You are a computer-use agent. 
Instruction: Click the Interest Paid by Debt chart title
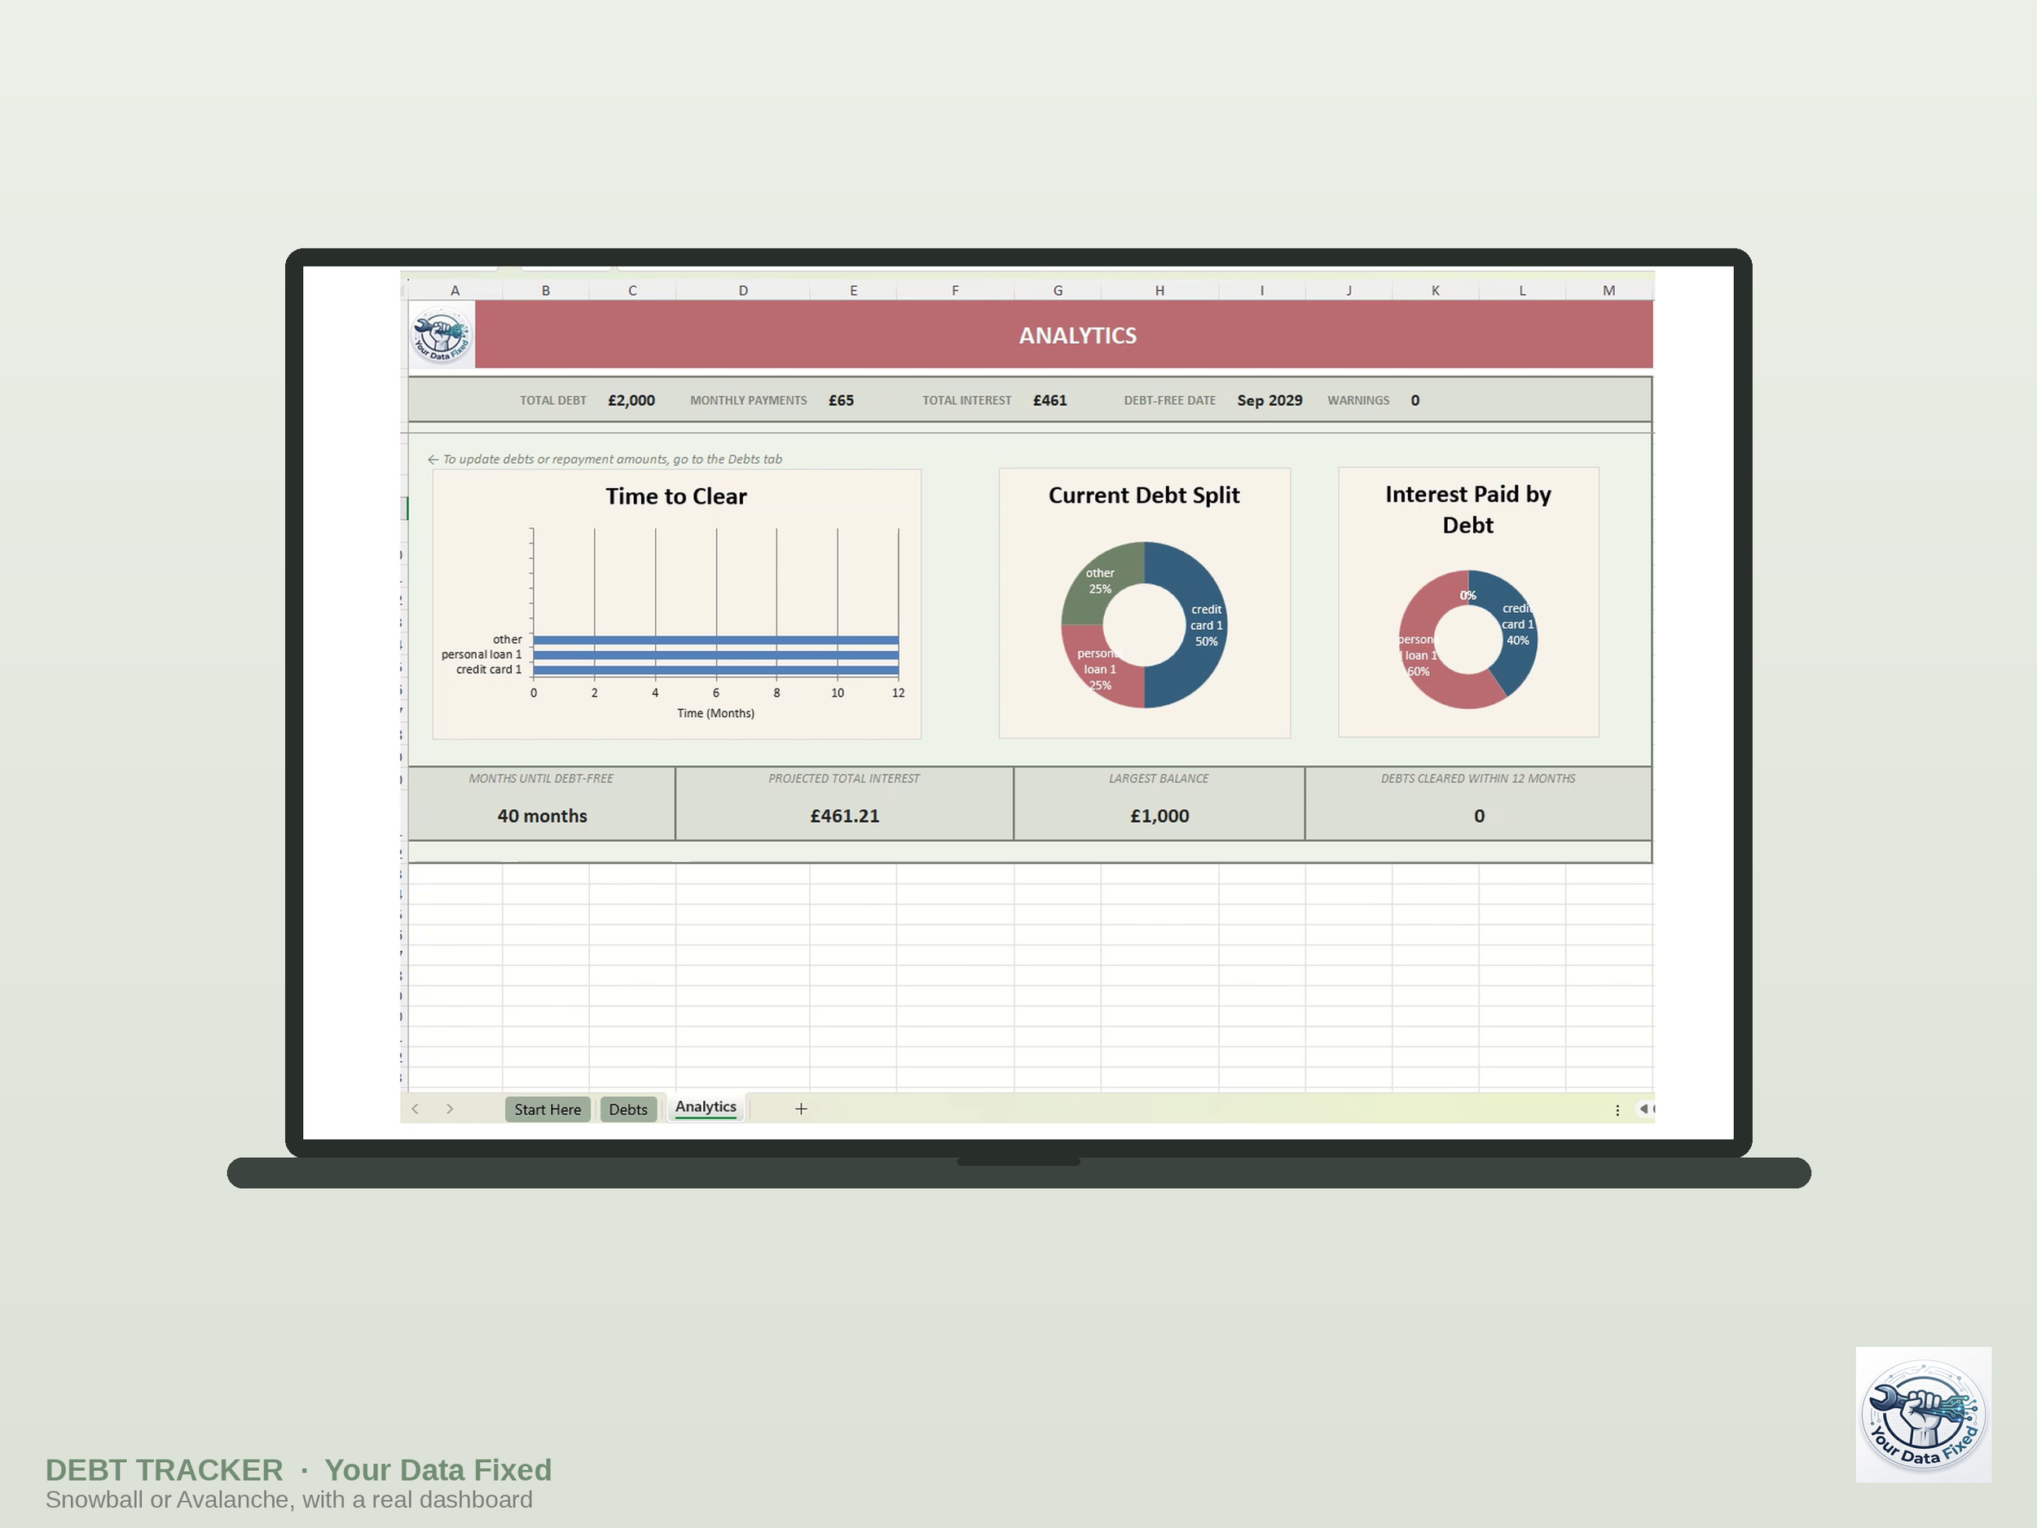point(1468,509)
